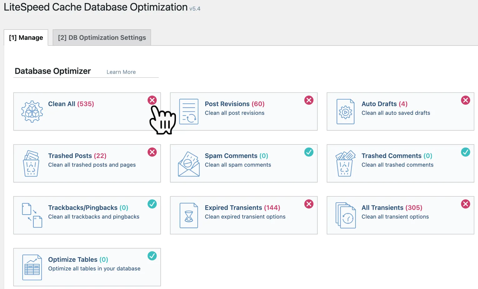This screenshot has width=478, height=289.
Task: Click 'Clean all trashed posts and pages' text
Action: click(92, 165)
